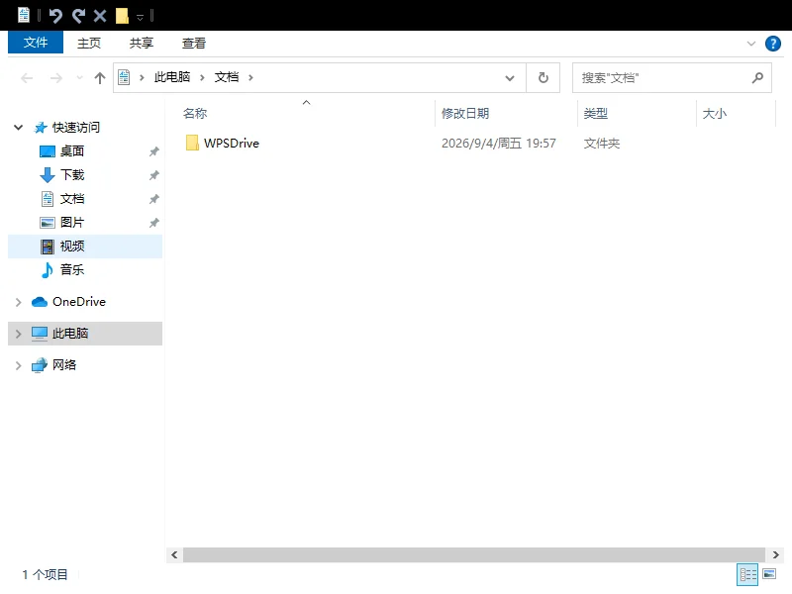Sort by the 修改日期 column header
Viewport: 792px width, 594px height.
tap(465, 114)
